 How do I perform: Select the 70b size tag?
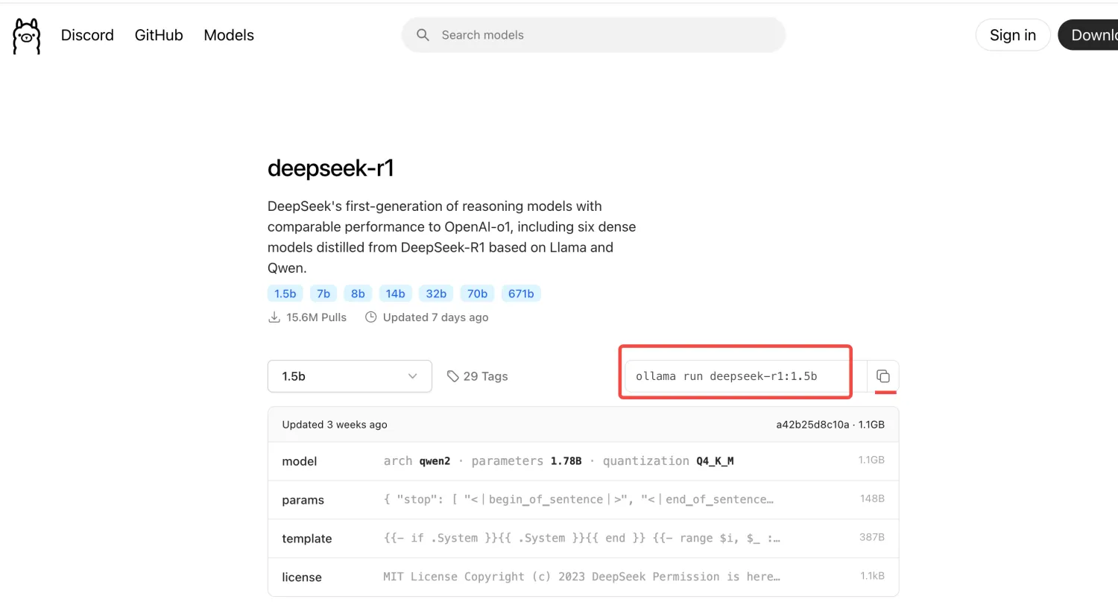pyautogui.click(x=478, y=294)
